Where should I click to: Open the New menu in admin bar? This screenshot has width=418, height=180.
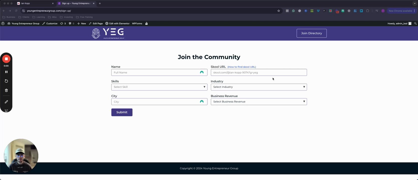(82, 23)
